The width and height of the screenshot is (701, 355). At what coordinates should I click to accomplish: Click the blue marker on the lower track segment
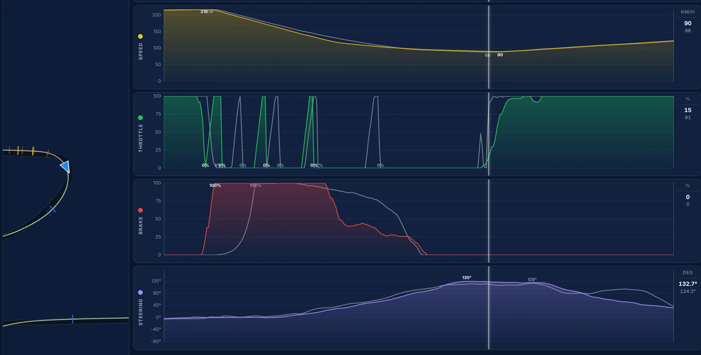click(73, 319)
